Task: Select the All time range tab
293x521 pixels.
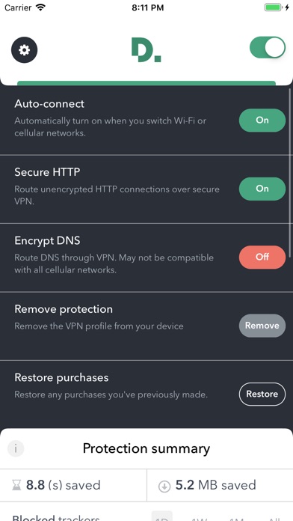Action: click(x=274, y=518)
